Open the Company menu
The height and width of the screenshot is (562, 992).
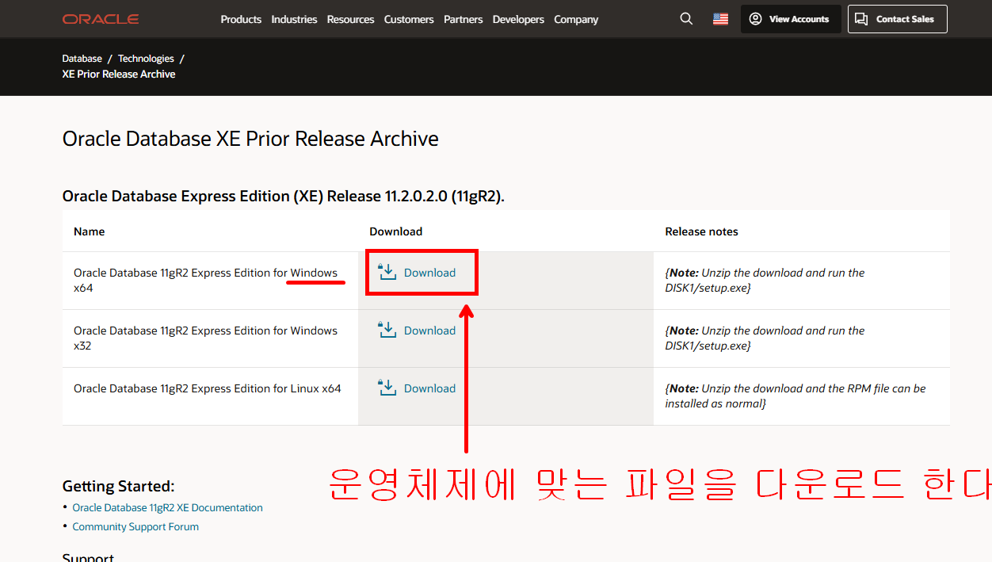[x=576, y=19]
